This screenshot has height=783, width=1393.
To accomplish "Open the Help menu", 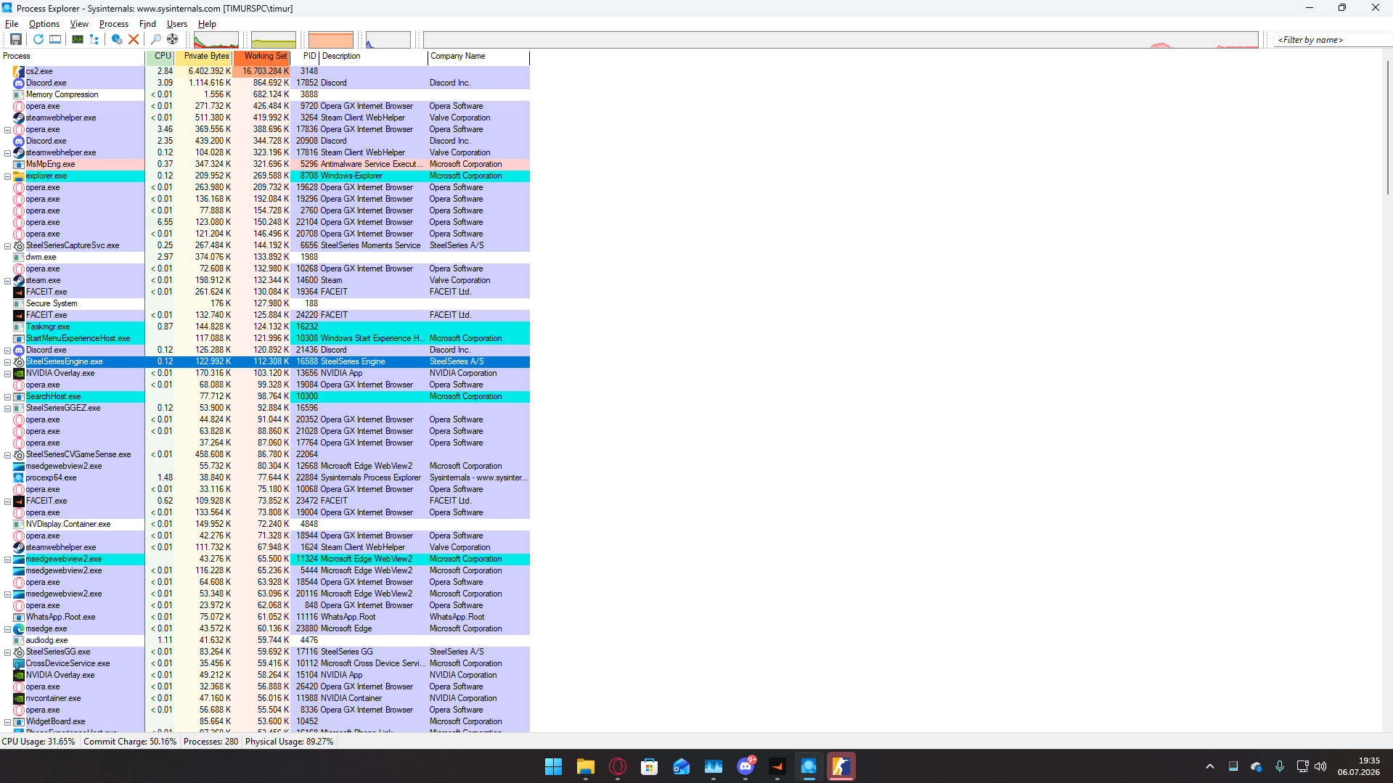I will (x=207, y=24).
